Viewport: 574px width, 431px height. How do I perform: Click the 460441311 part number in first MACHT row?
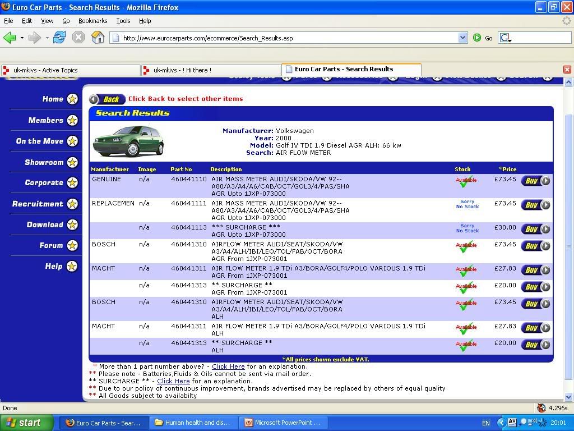click(189, 268)
